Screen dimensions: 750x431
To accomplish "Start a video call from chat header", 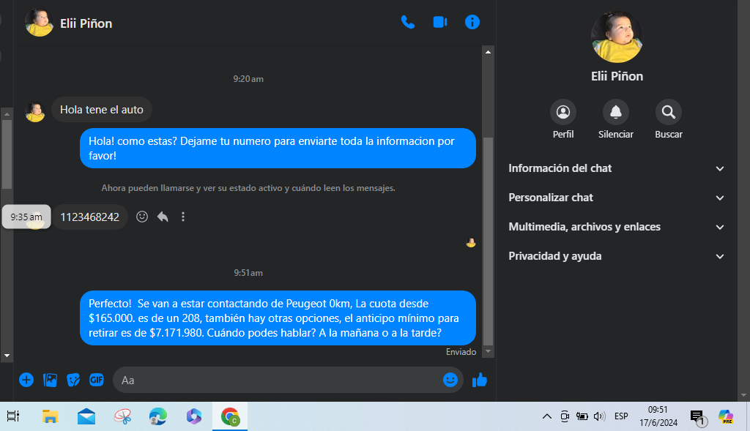I will coord(440,22).
